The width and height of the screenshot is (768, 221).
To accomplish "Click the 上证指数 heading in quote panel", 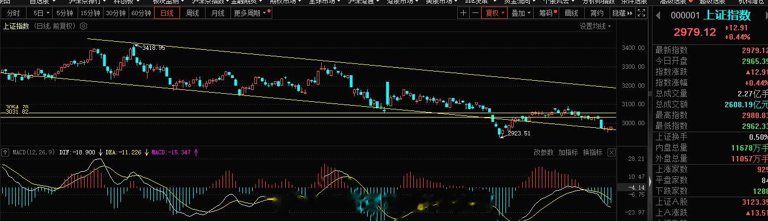I will pyautogui.click(x=727, y=15).
